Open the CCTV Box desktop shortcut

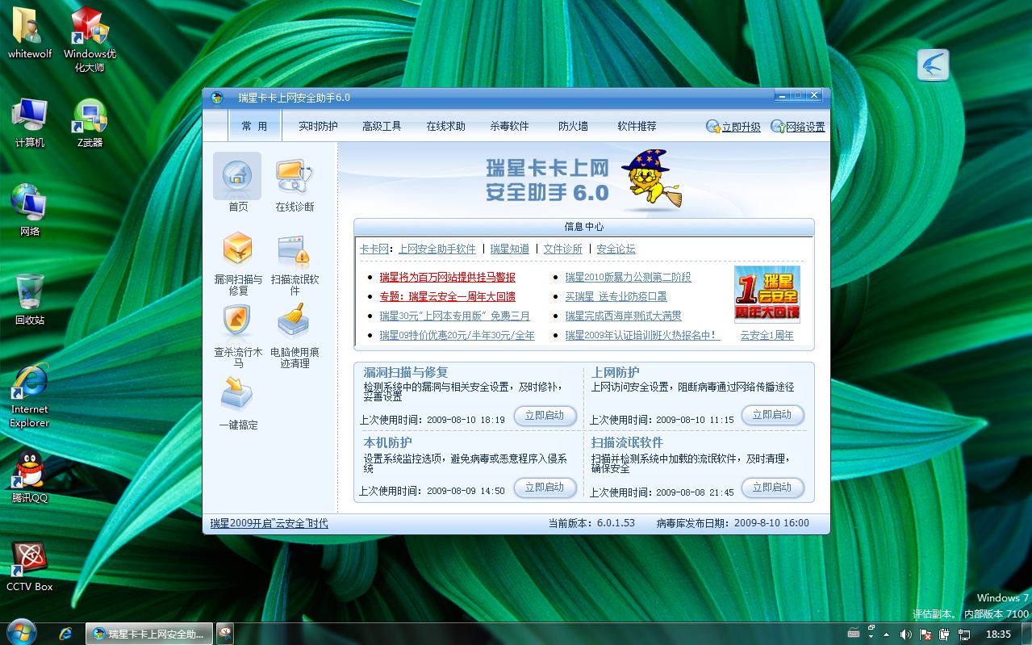(29, 559)
